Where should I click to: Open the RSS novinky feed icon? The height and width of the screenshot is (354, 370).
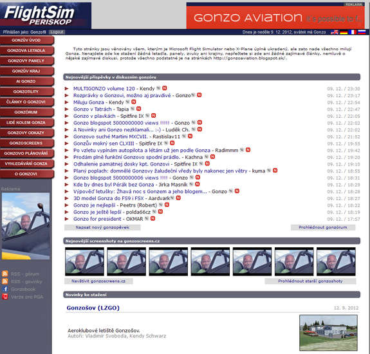(x=5, y=281)
